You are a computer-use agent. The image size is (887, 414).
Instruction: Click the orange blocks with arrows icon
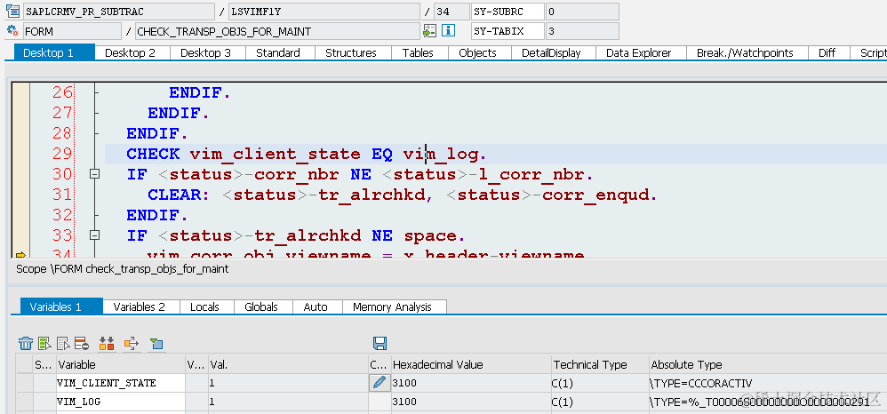pyautogui.click(x=107, y=343)
